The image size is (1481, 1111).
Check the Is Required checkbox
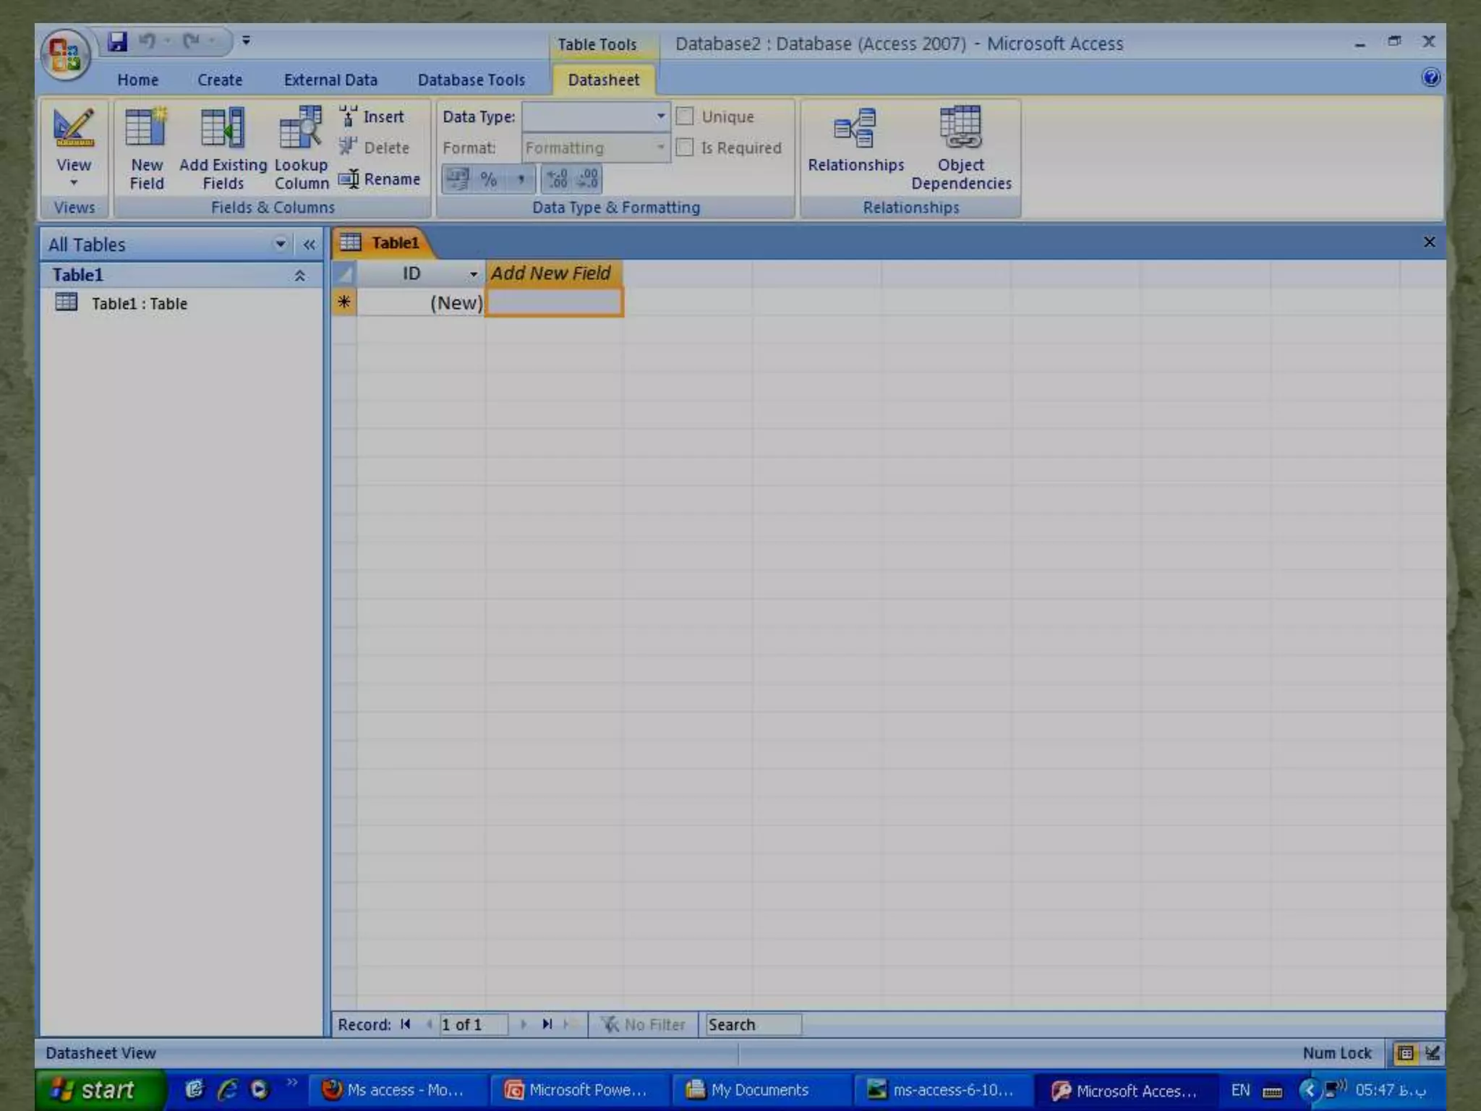tap(685, 148)
